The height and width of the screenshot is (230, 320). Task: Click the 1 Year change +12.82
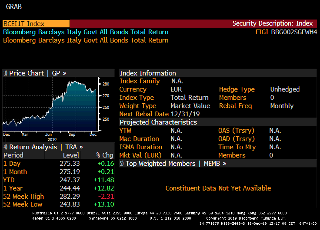click(104, 188)
